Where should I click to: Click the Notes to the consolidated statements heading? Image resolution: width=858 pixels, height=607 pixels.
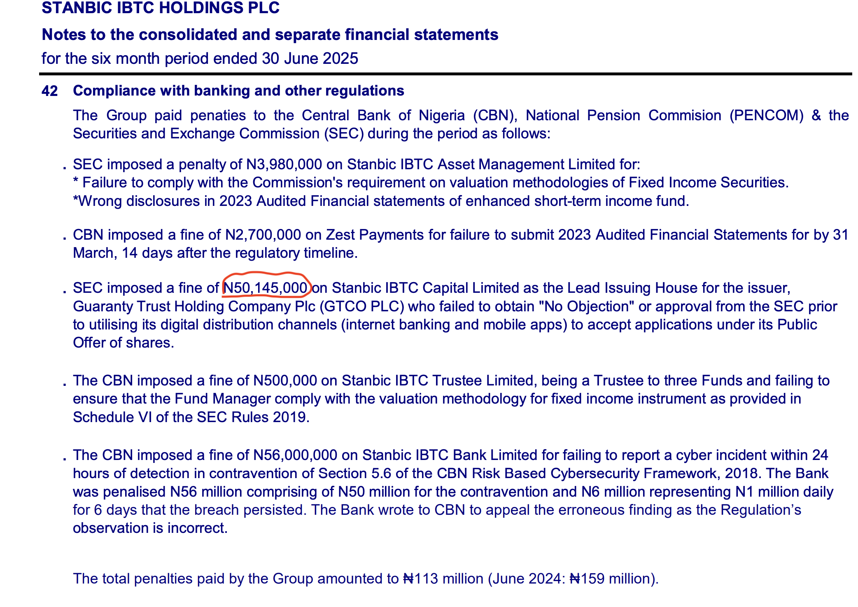[270, 35]
